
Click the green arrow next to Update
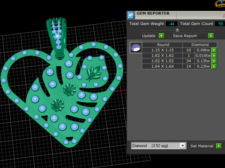pos(161,36)
